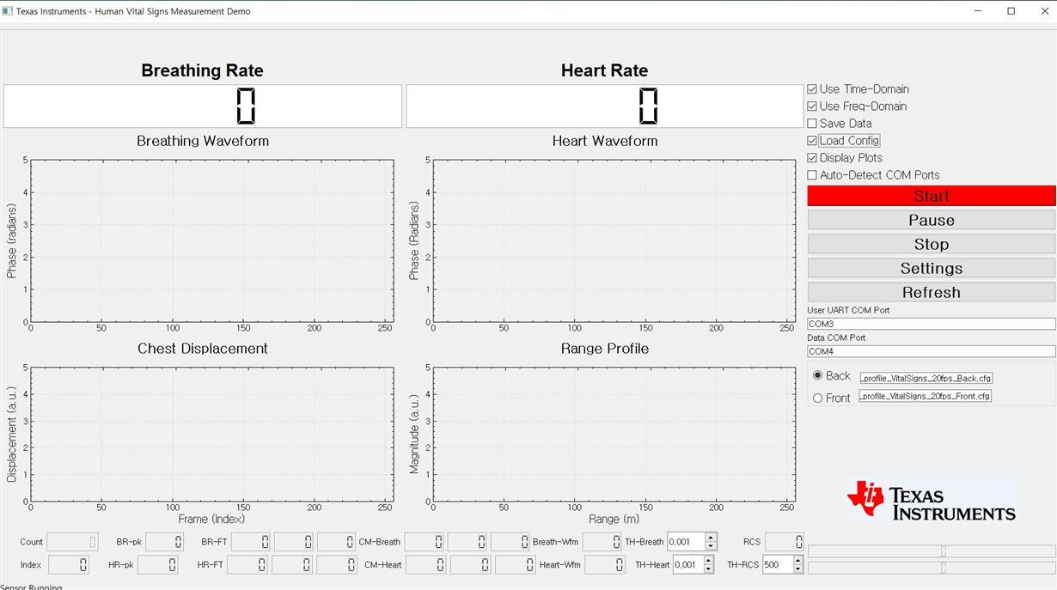Image resolution: width=1057 pixels, height=590 pixels.
Task: Click the "Frame (Index)" axis label
Action: pos(211,519)
